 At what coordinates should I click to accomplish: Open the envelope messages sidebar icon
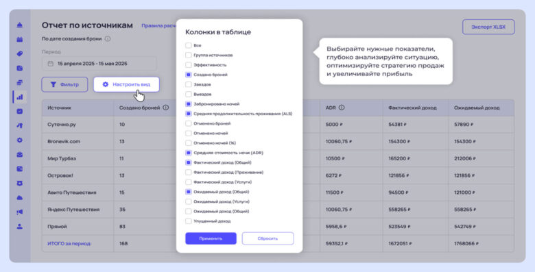20,155
